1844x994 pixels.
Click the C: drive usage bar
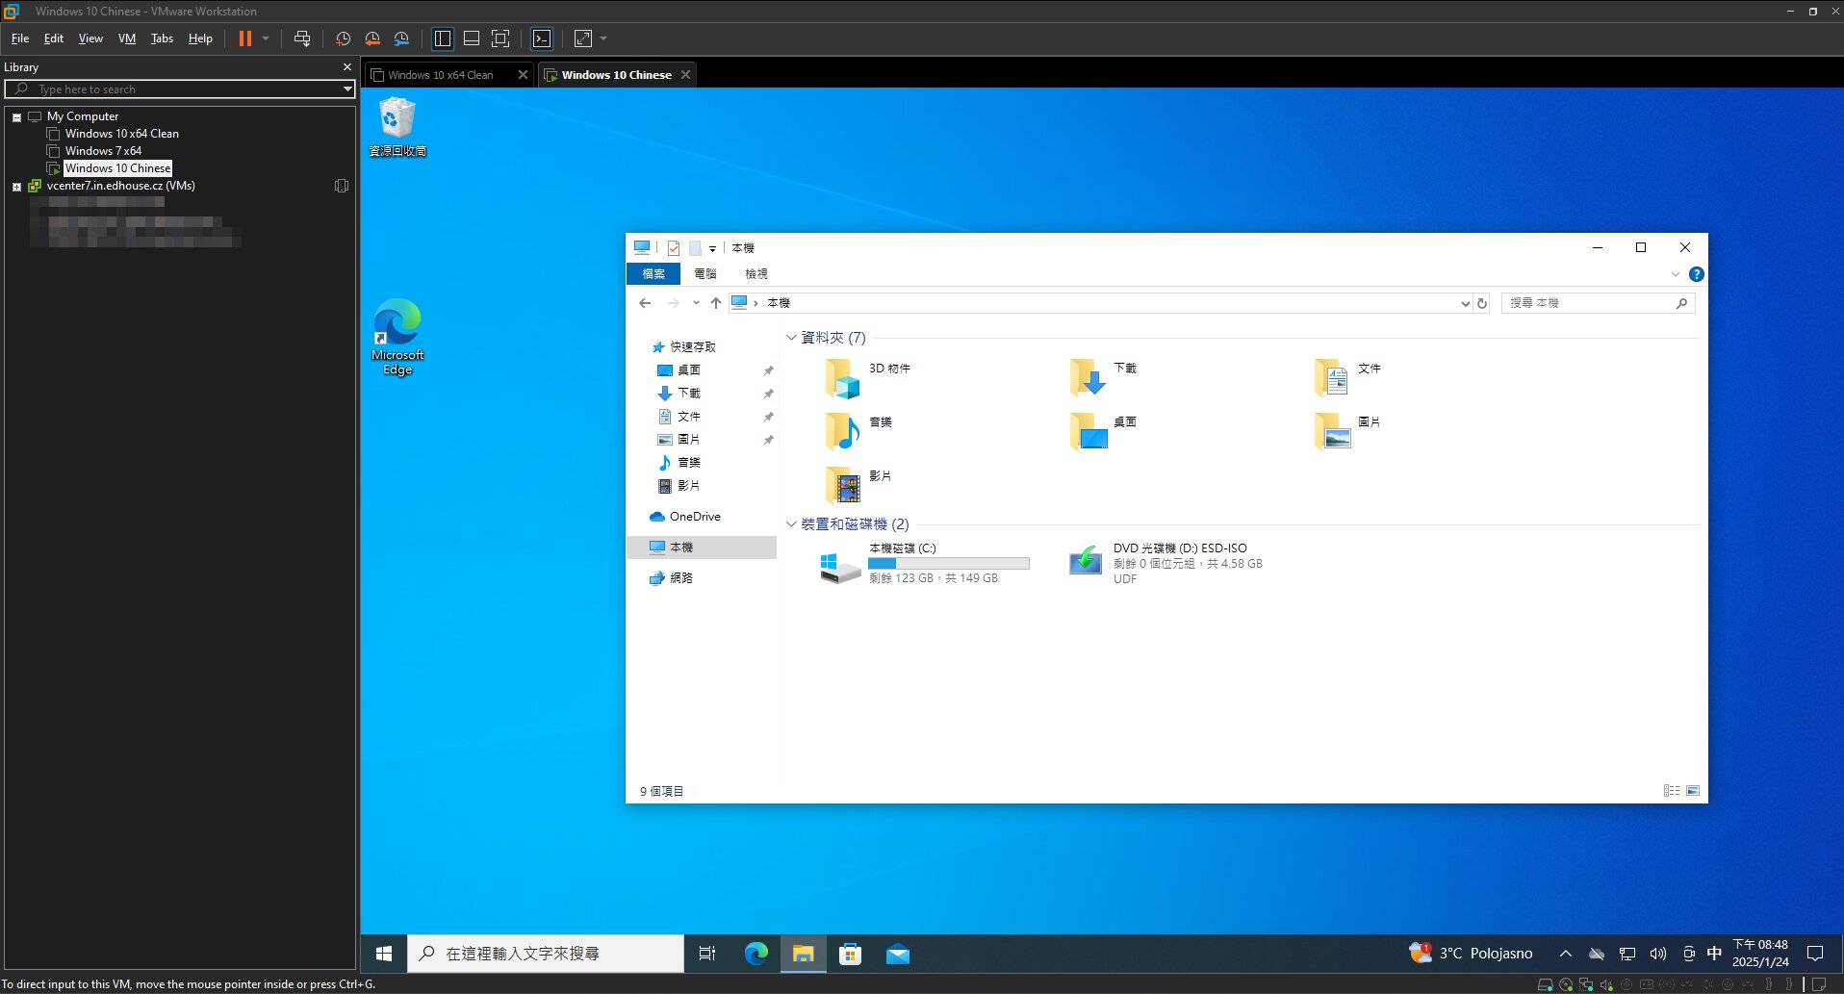948,563
